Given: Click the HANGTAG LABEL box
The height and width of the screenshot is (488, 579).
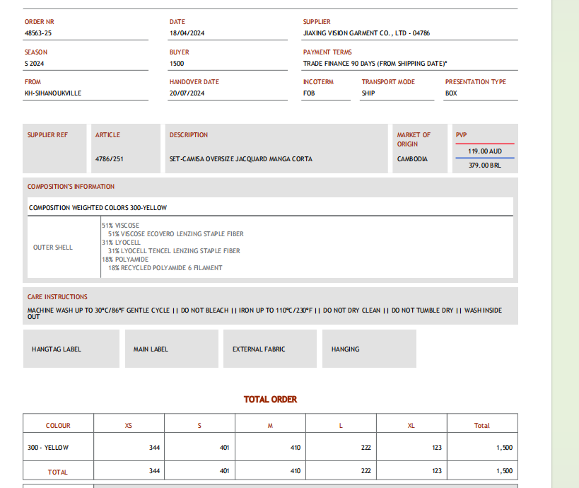Looking at the screenshot, I should 71,349.
